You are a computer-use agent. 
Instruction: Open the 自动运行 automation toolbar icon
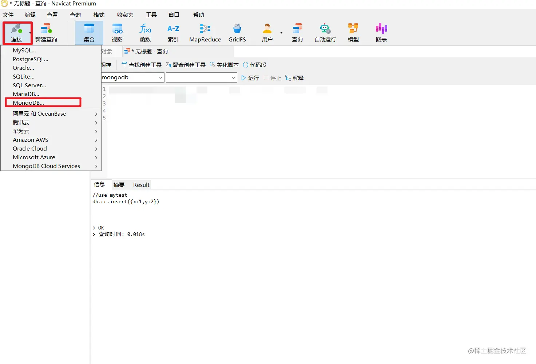tap(325, 33)
